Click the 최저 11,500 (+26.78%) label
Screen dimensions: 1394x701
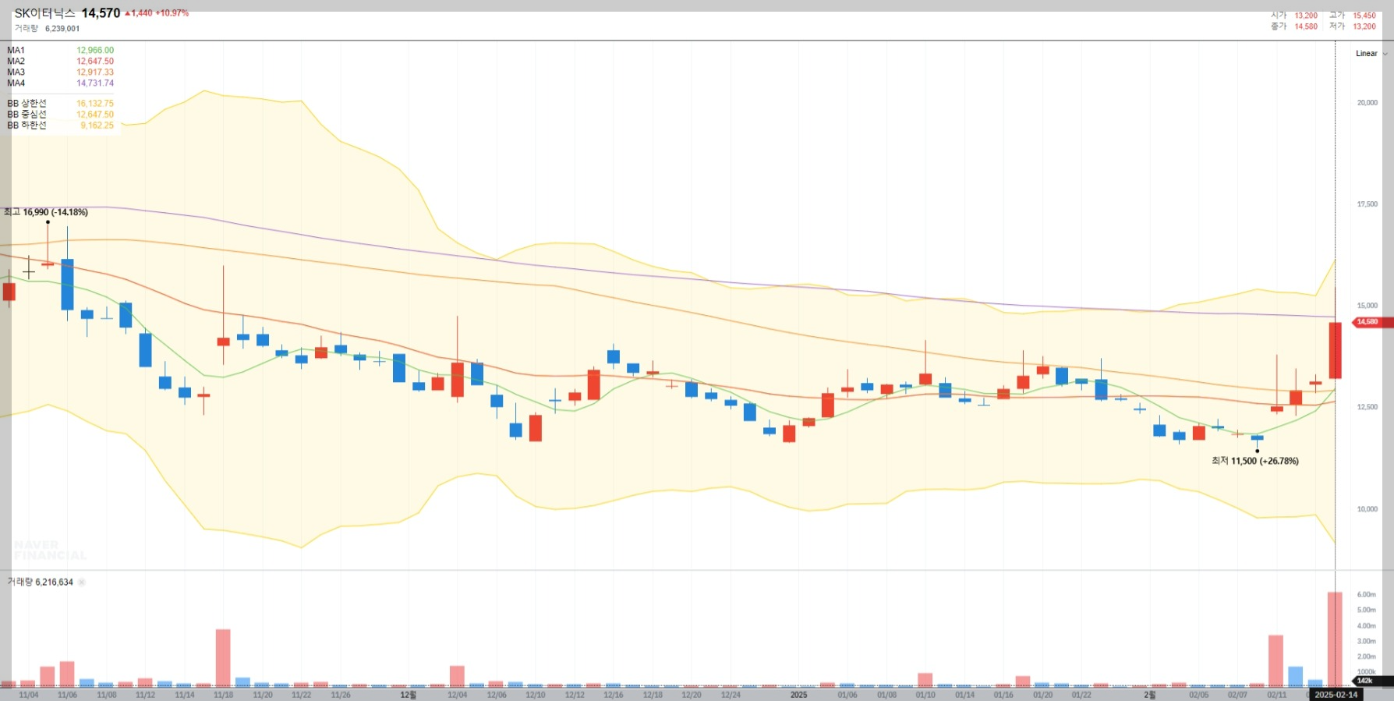point(1255,461)
